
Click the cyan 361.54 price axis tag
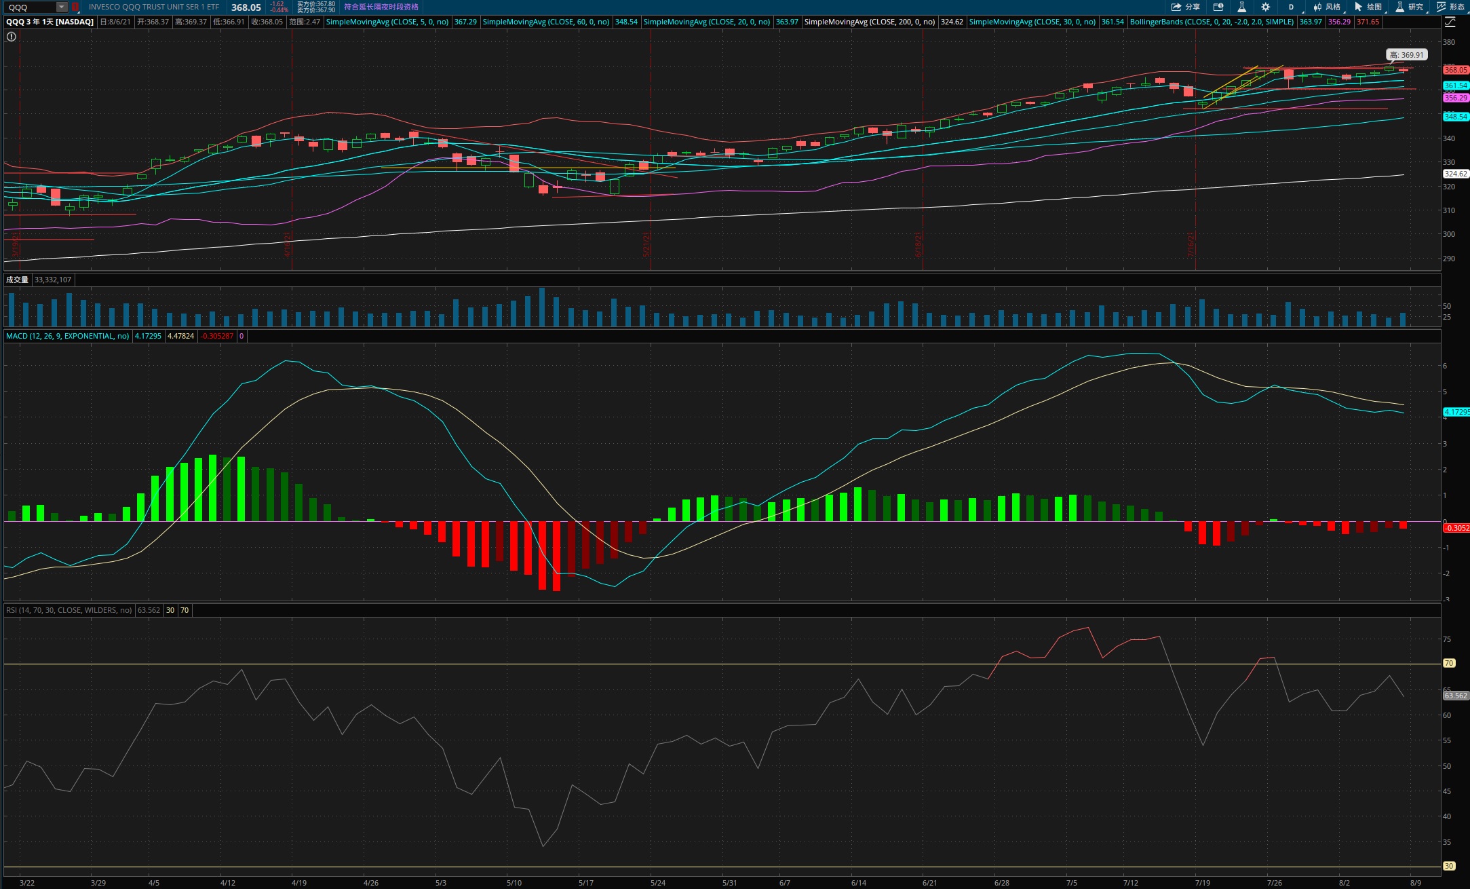click(x=1456, y=86)
